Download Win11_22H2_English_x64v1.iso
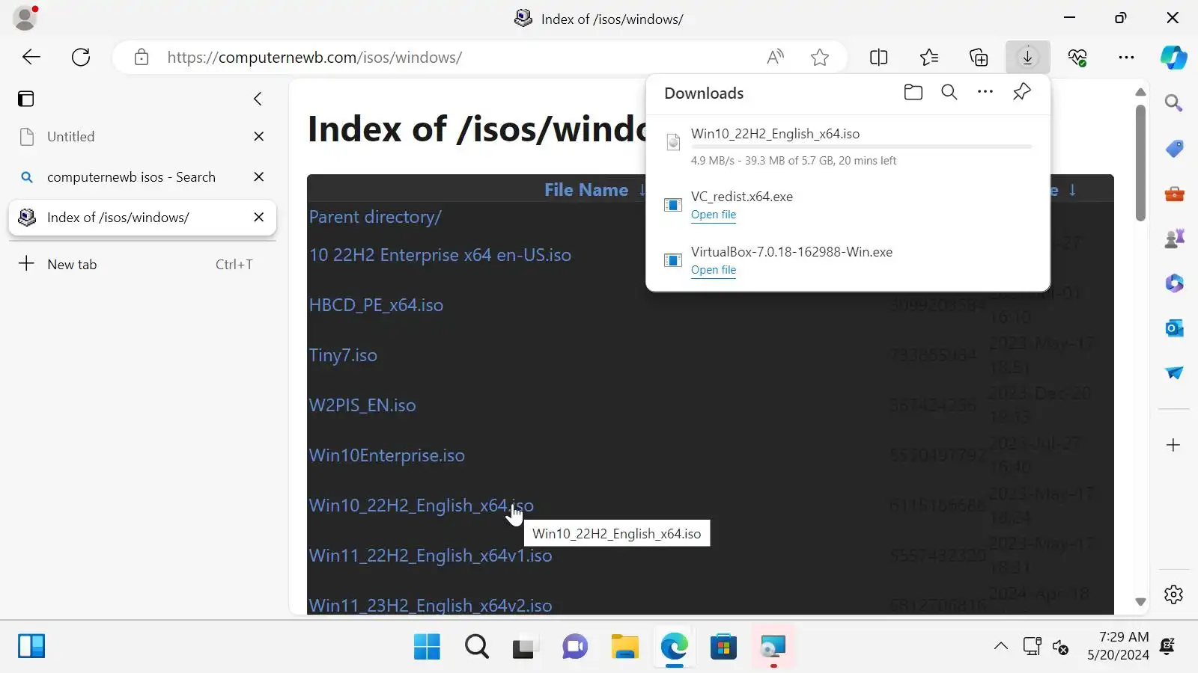The height and width of the screenshot is (673, 1198). pyautogui.click(x=431, y=556)
